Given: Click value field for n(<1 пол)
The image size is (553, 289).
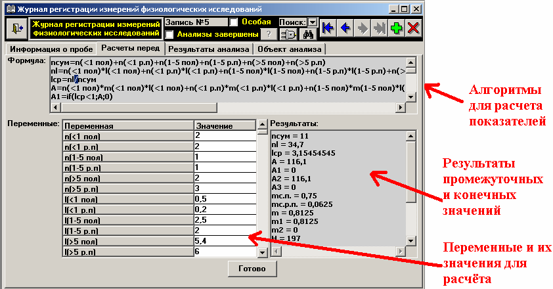Looking at the screenshot, I should coord(225,136).
